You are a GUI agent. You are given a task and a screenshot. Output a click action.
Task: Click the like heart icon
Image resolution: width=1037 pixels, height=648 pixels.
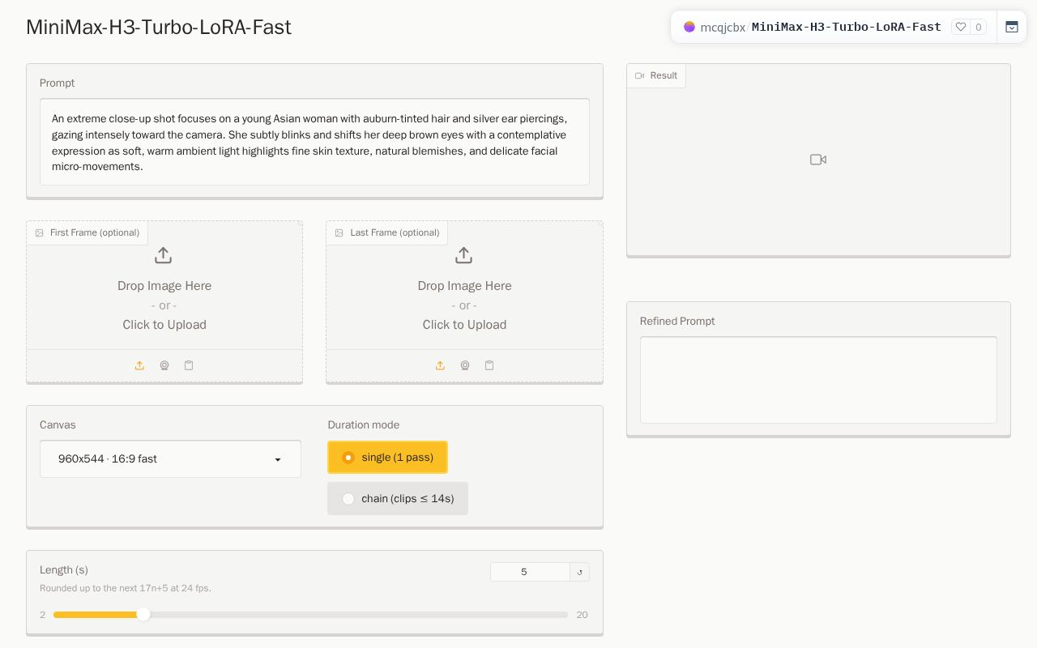(961, 27)
